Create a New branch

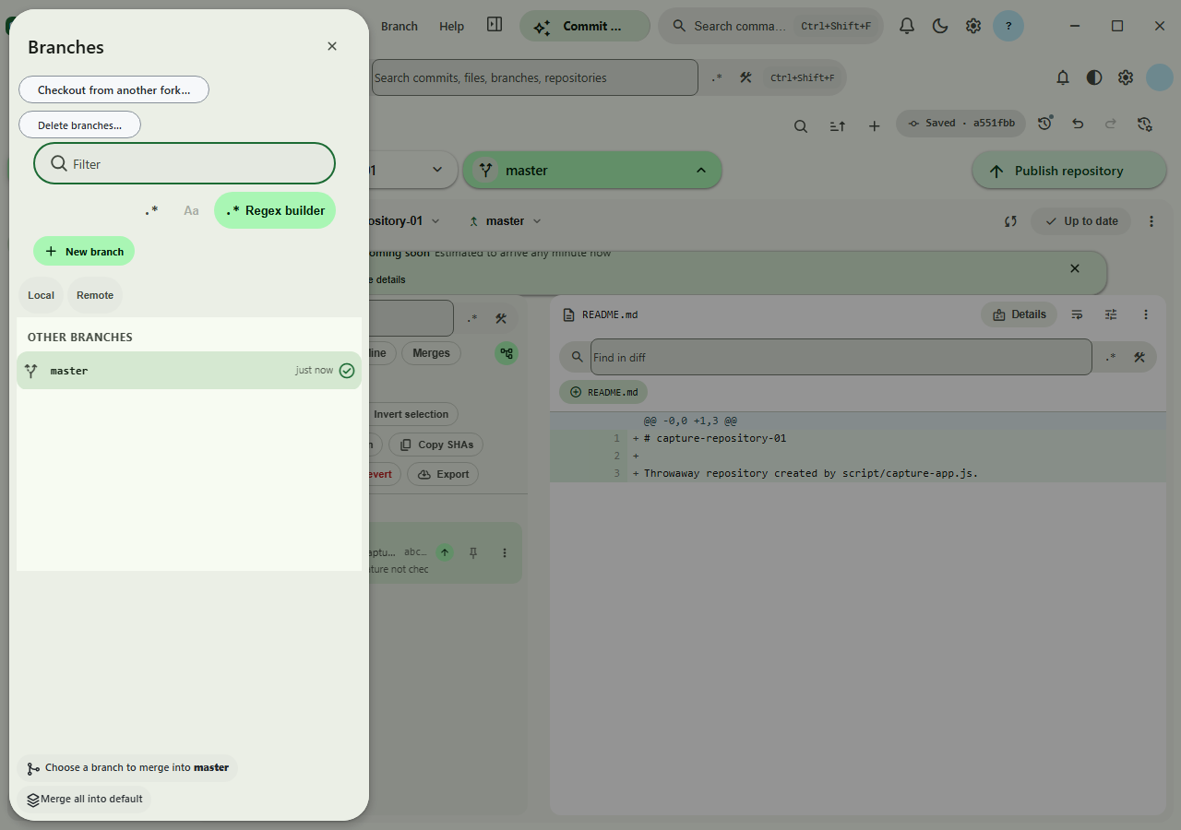(x=84, y=251)
